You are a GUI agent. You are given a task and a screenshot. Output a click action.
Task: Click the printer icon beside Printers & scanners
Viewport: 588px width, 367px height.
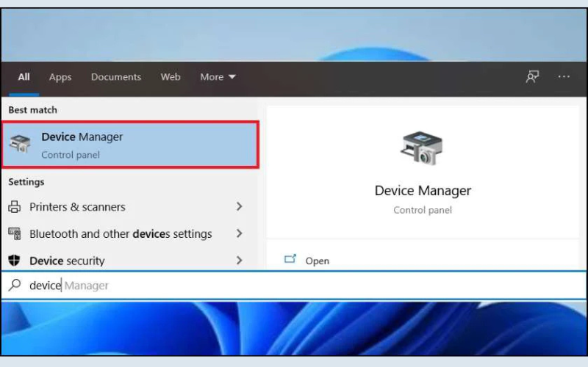tap(15, 207)
